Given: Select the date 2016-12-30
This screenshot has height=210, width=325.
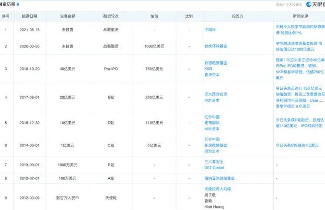Looking at the screenshot, I should click(x=29, y=123).
